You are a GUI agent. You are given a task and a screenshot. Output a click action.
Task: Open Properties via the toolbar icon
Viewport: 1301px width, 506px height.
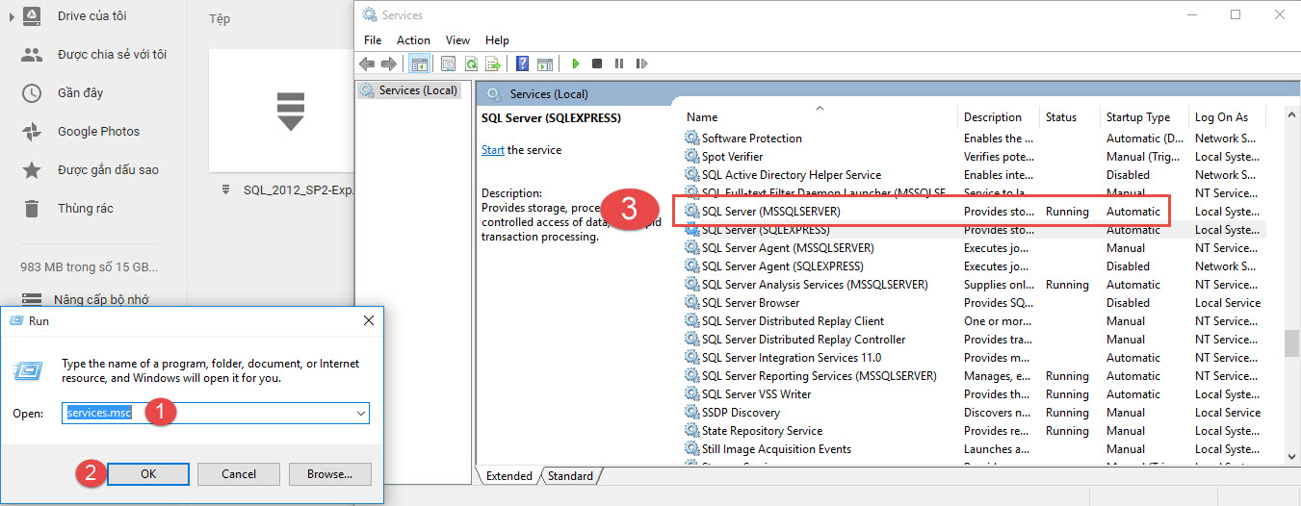[448, 63]
